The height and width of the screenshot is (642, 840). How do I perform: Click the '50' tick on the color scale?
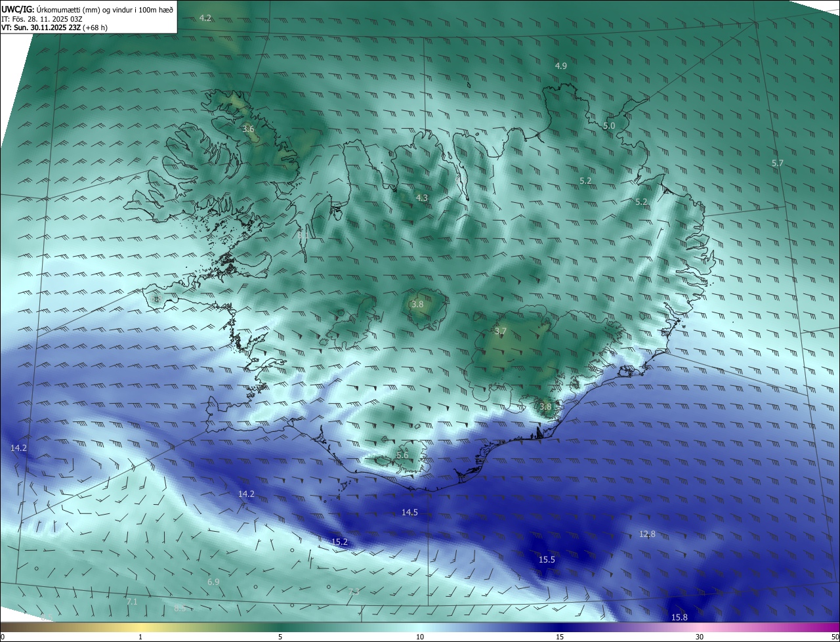pyautogui.click(x=834, y=637)
